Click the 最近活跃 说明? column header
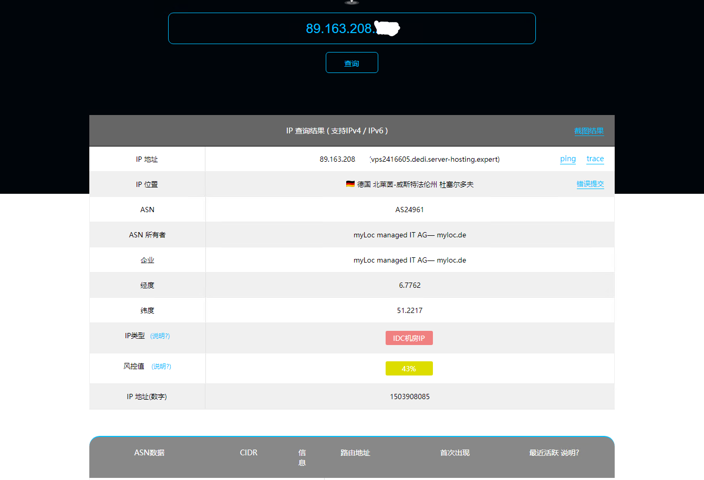This screenshot has height=480, width=704. (x=554, y=453)
